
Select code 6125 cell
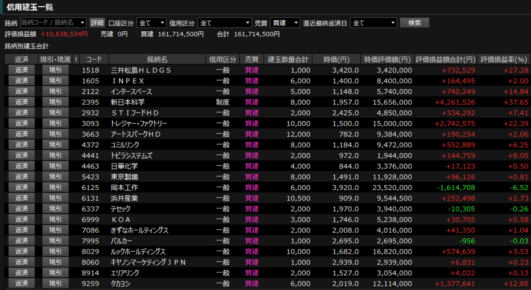pos(90,188)
